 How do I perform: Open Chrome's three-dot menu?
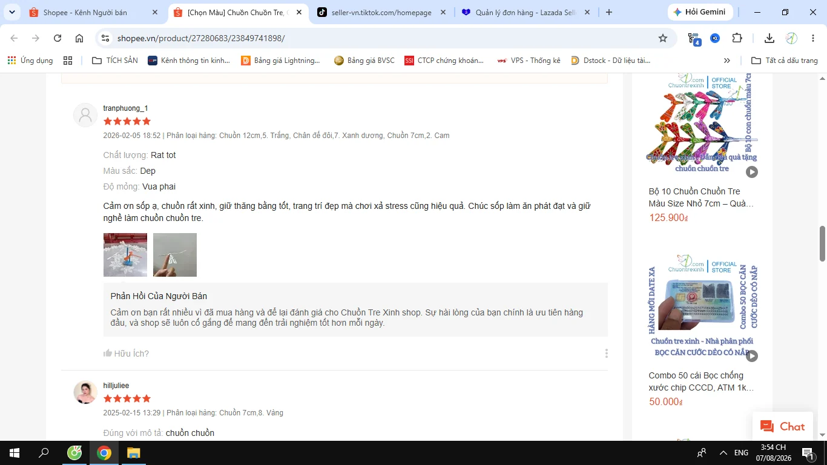(x=812, y=38)
